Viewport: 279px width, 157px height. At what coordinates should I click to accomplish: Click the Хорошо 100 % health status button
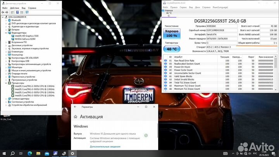pyautogui.click(x=172, y=34)
